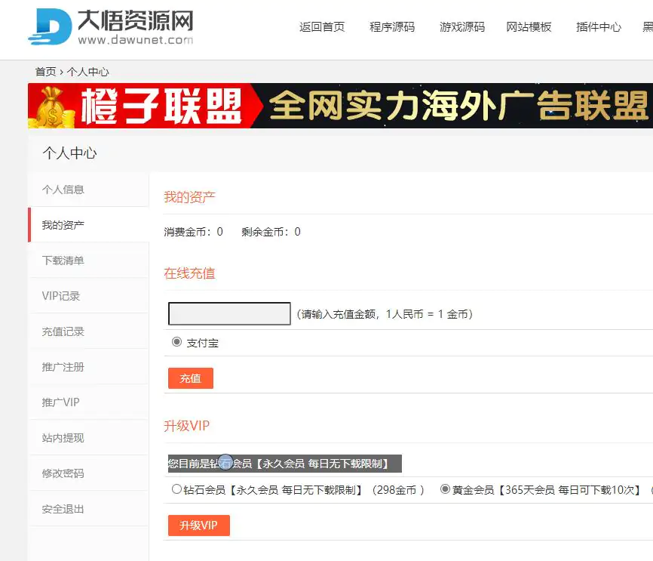Go to 返回首页 in top navigation
This screenshot has width=653, height=561.
(322, 27)
